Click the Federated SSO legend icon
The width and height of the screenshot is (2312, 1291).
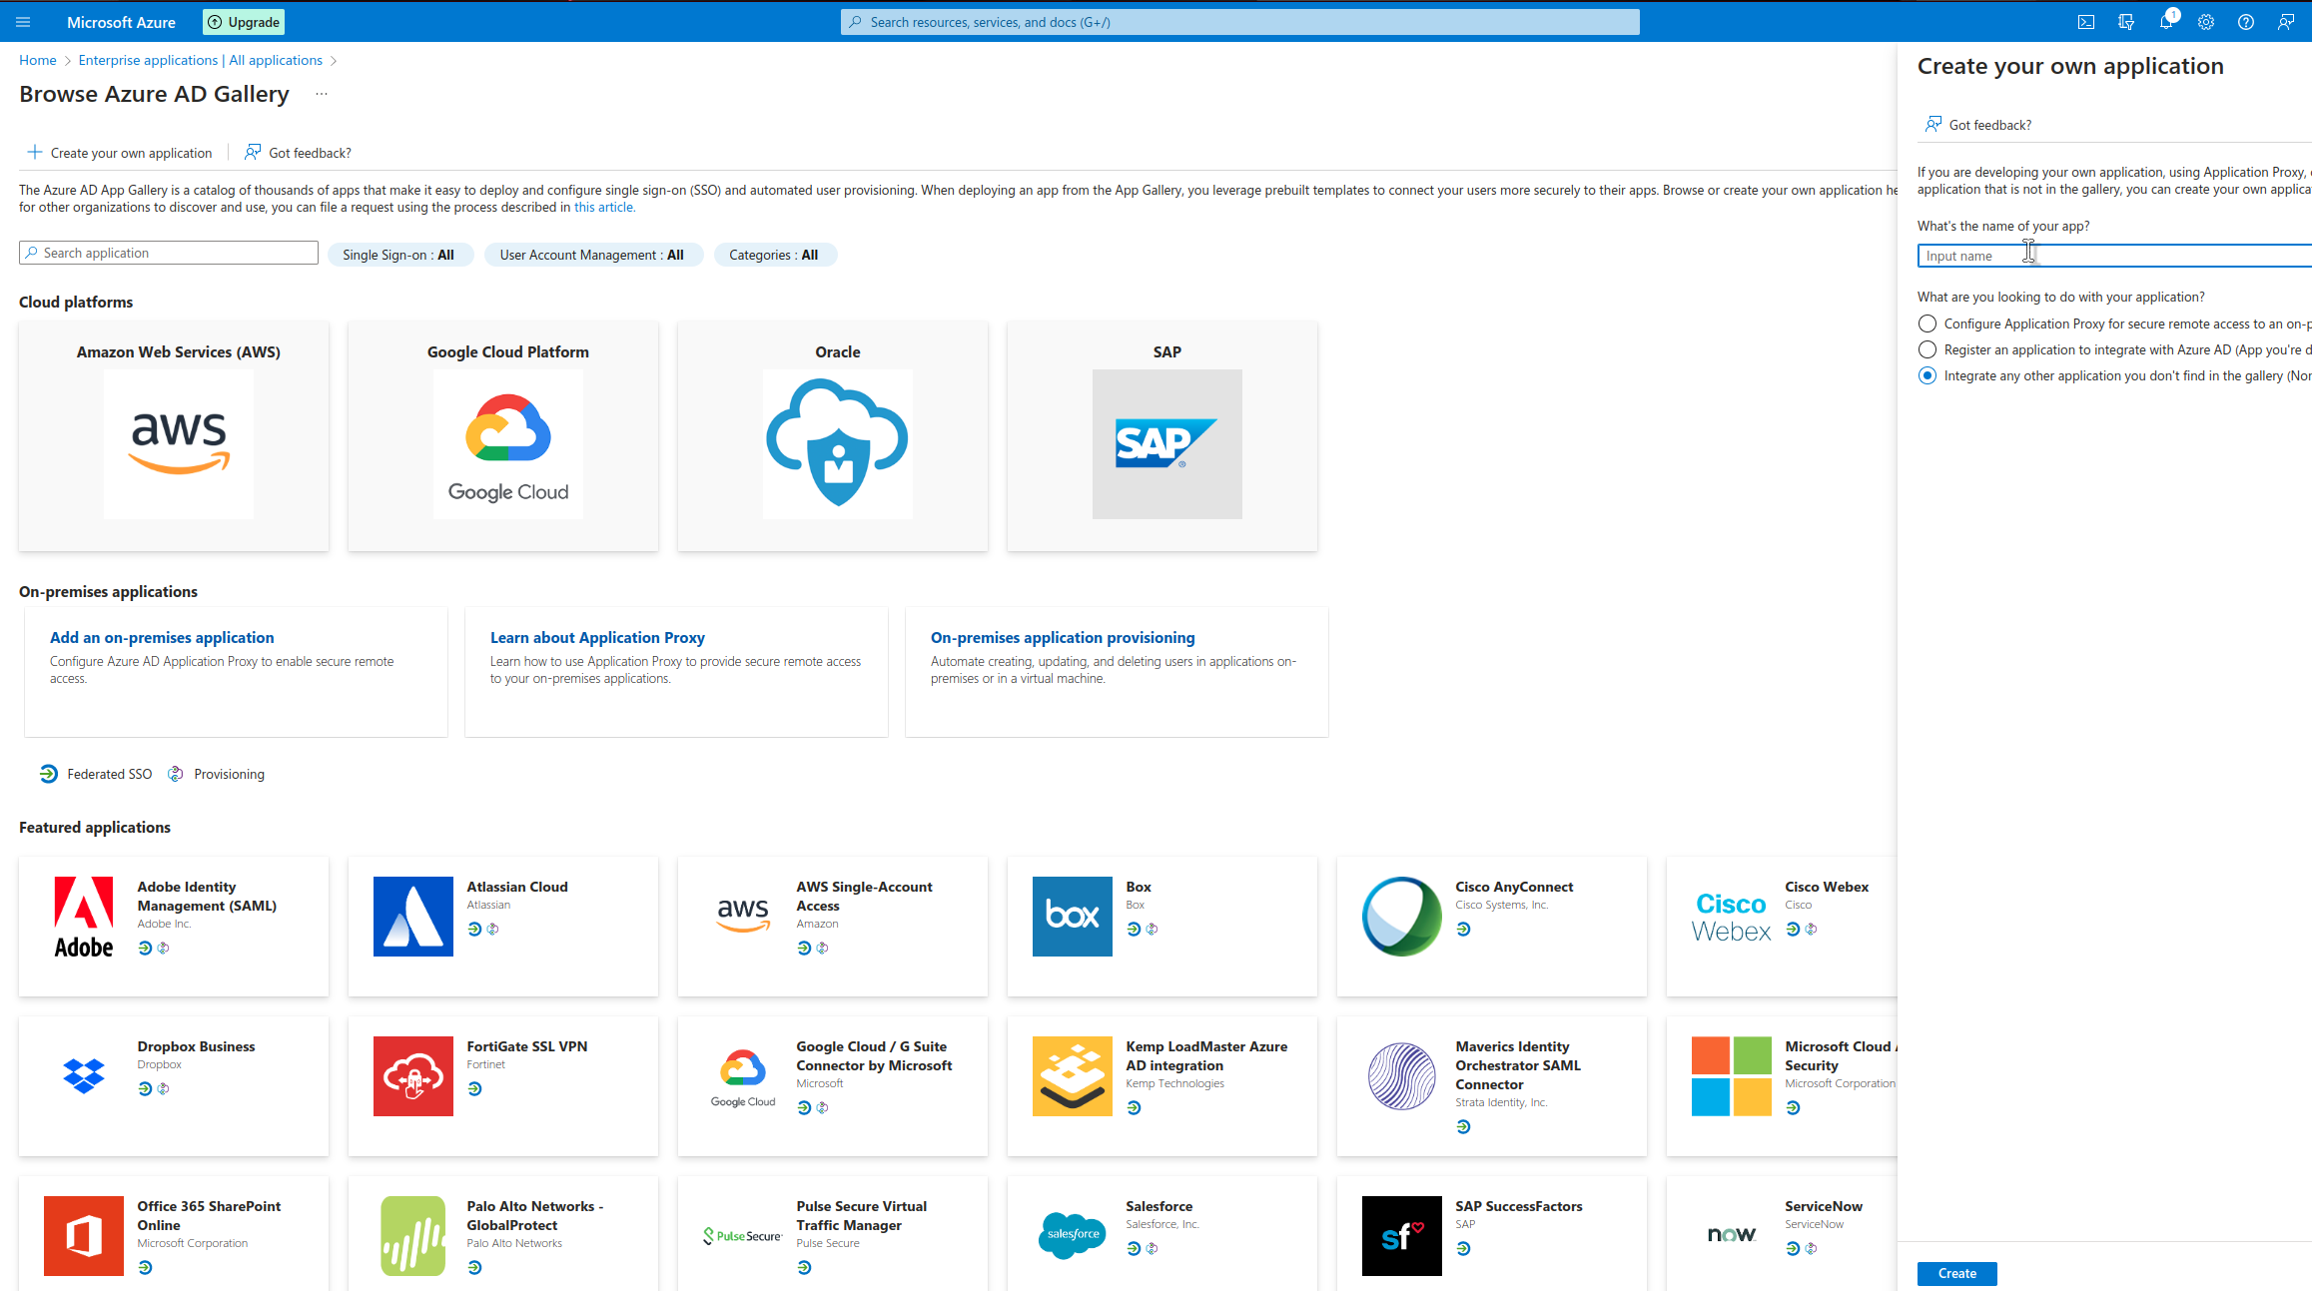pos(49,774)
